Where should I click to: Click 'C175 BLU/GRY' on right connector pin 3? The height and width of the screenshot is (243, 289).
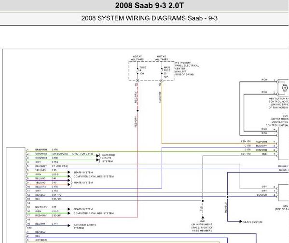(x=256, y=146)
